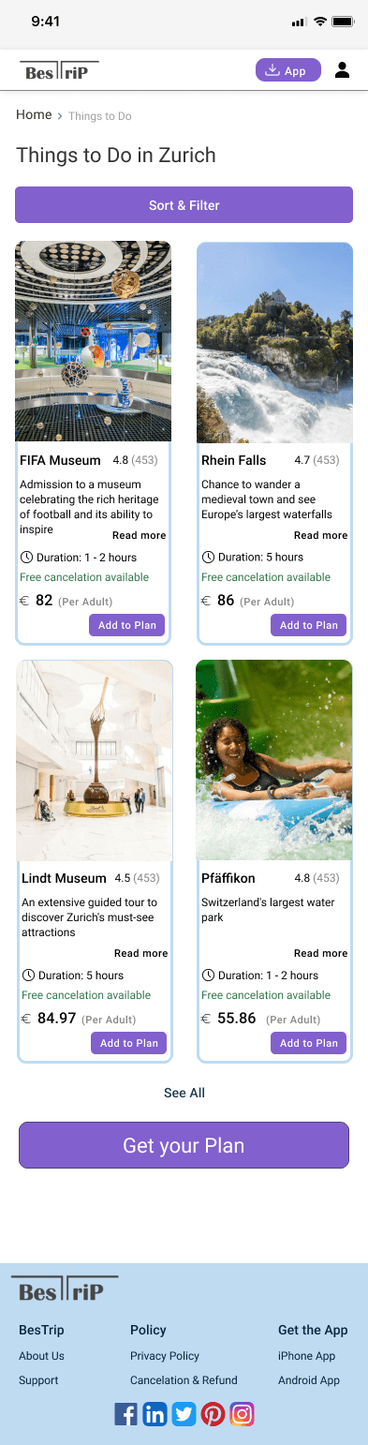This screenshot has width=368, height=1445.
Task: Click Get your Plan button
Action: pyautogui.click(x=184, y=1145)
